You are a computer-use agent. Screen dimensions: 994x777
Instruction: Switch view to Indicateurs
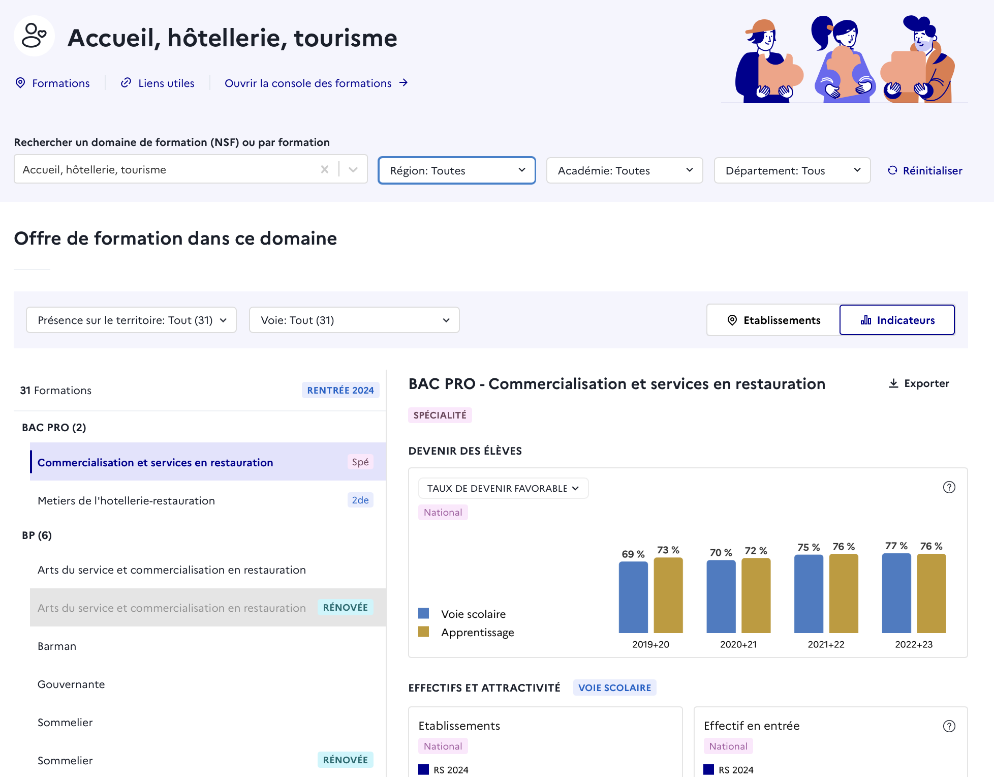point(897,320)
